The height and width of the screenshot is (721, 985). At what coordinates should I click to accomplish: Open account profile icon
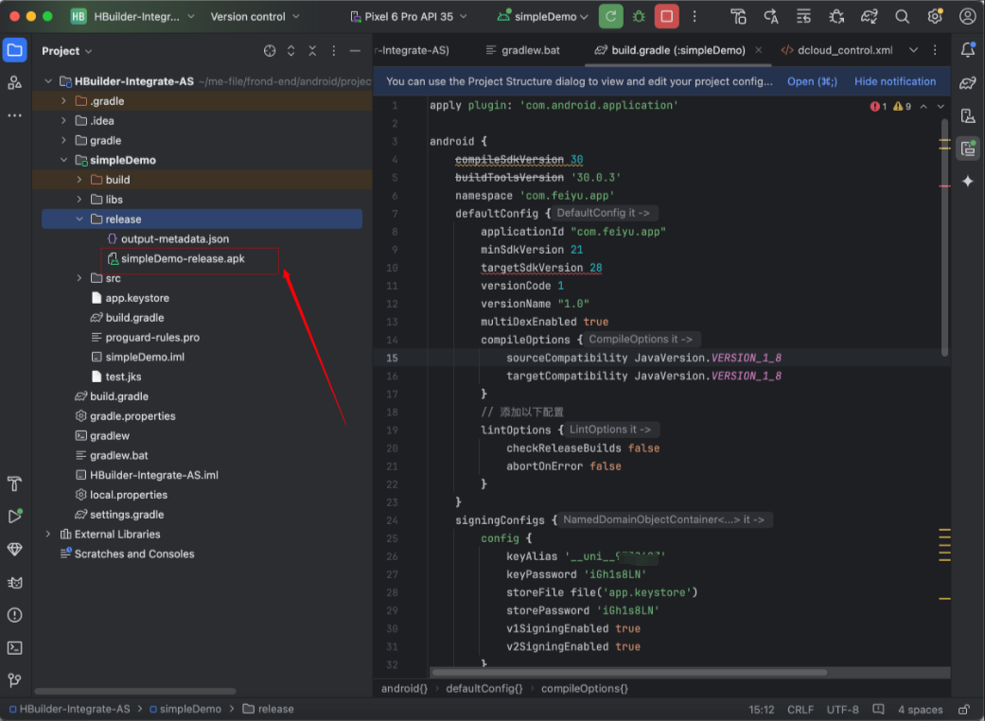pos(967,16)
